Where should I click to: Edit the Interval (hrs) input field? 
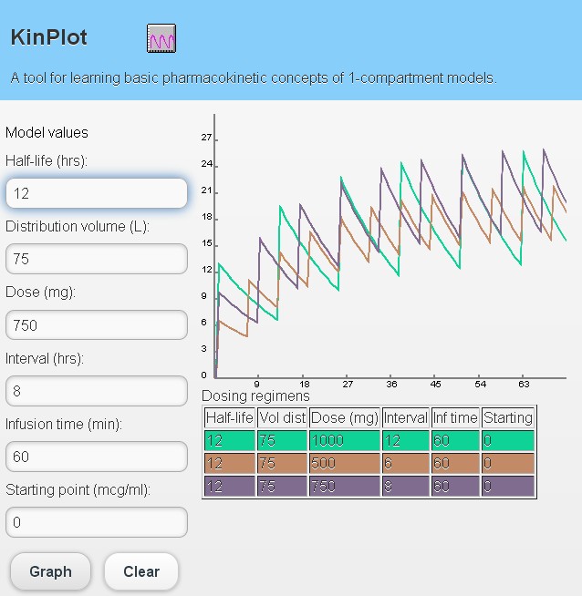(97, 391)
